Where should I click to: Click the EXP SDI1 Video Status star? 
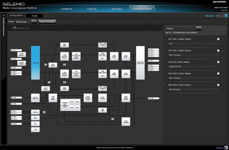pos(218,74)
